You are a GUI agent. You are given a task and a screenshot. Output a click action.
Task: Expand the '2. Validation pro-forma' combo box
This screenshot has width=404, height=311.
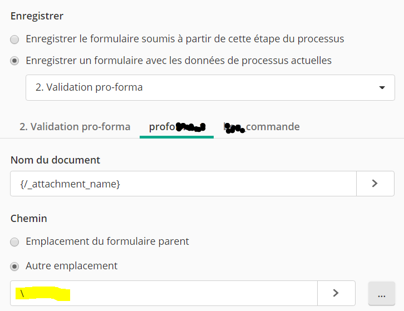(210, 87)
